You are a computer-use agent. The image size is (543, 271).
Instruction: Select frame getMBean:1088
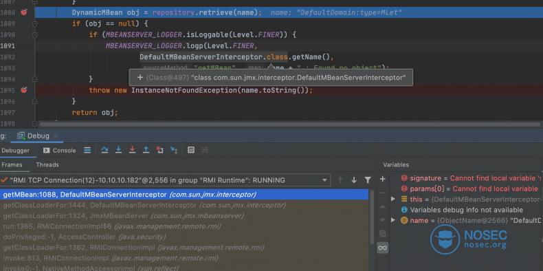click(184, 195)
